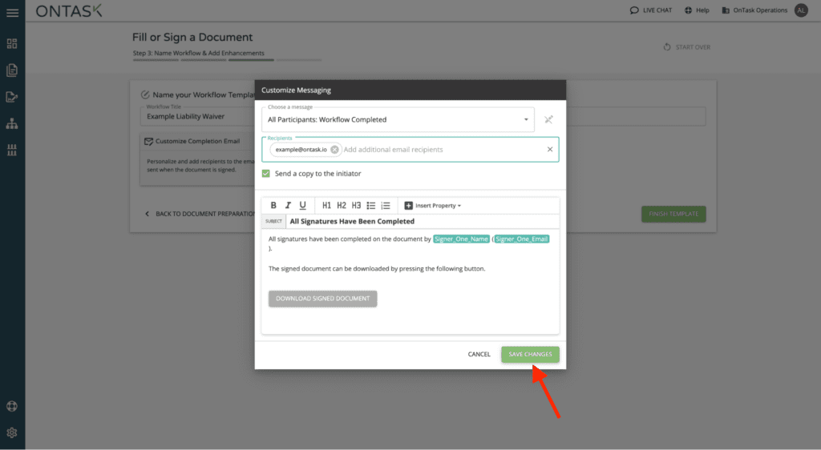Viewport: 821px width, 450px height.
Task: Click the AL user avatar
Action: [801, 10]
